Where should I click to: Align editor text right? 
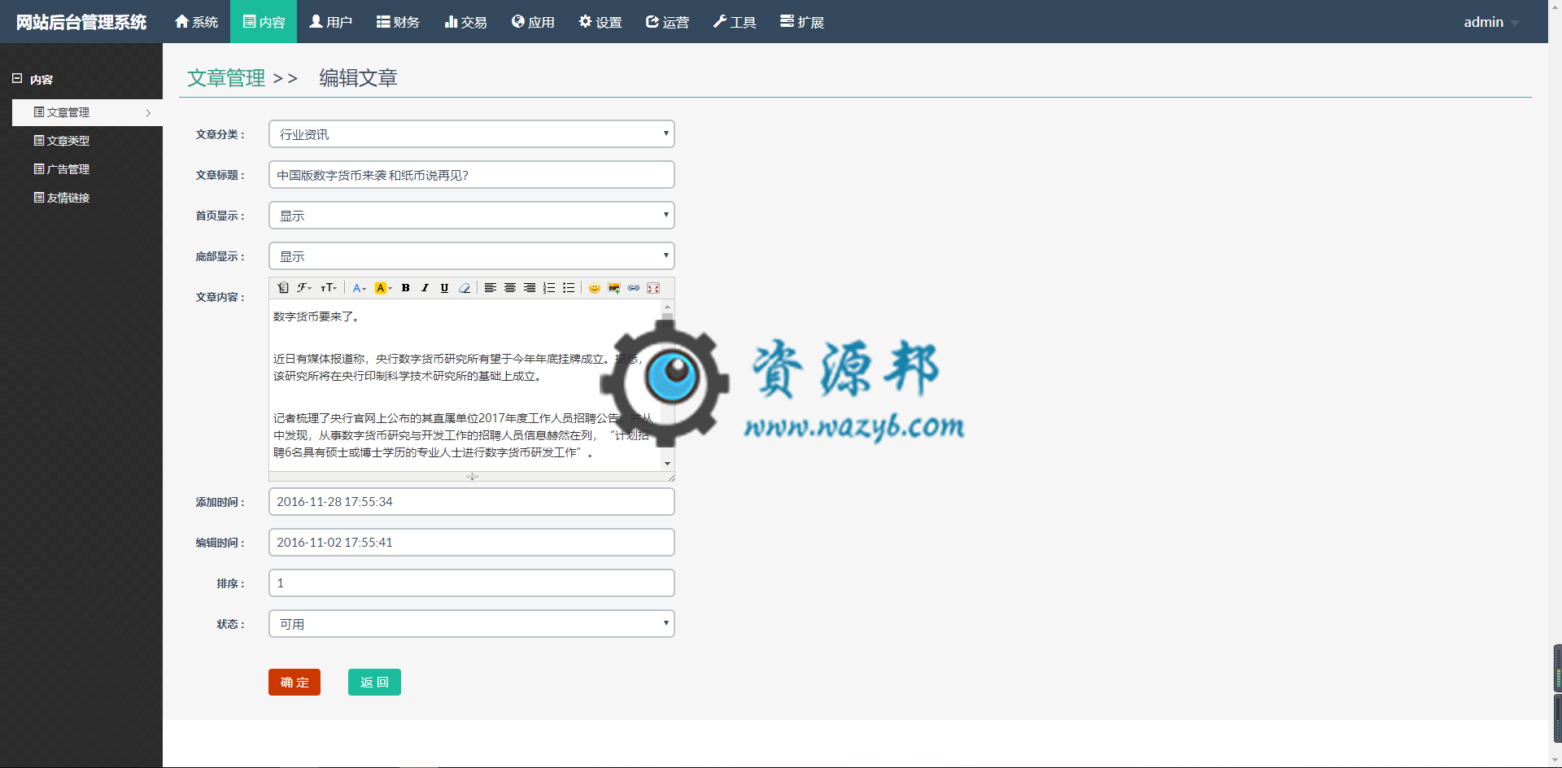(530, 288)
